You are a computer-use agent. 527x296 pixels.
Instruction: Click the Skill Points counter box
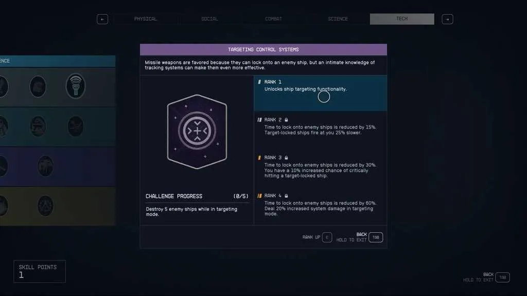tap(40, 271)
